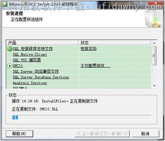Click the 上一步(B) button

click(88, 134)
